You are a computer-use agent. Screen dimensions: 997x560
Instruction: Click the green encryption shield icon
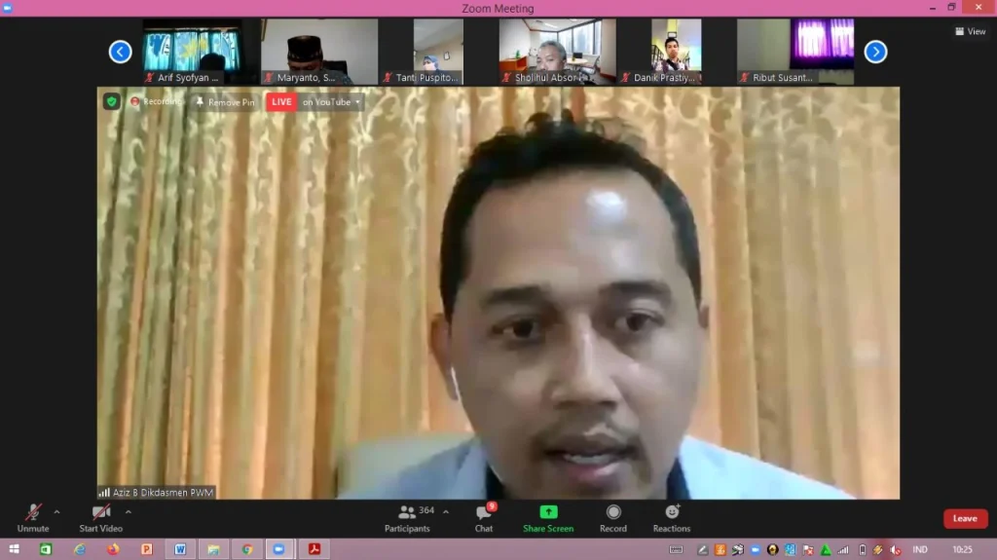(x=112, y=101)
